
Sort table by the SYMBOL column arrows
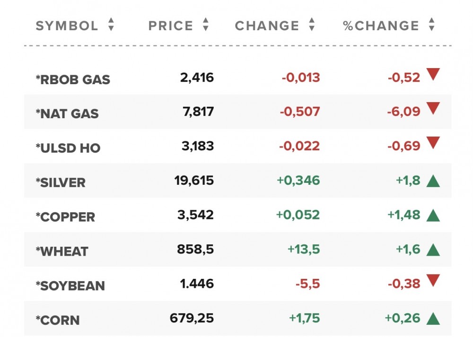pyautogui.click(x=111, y=25)
